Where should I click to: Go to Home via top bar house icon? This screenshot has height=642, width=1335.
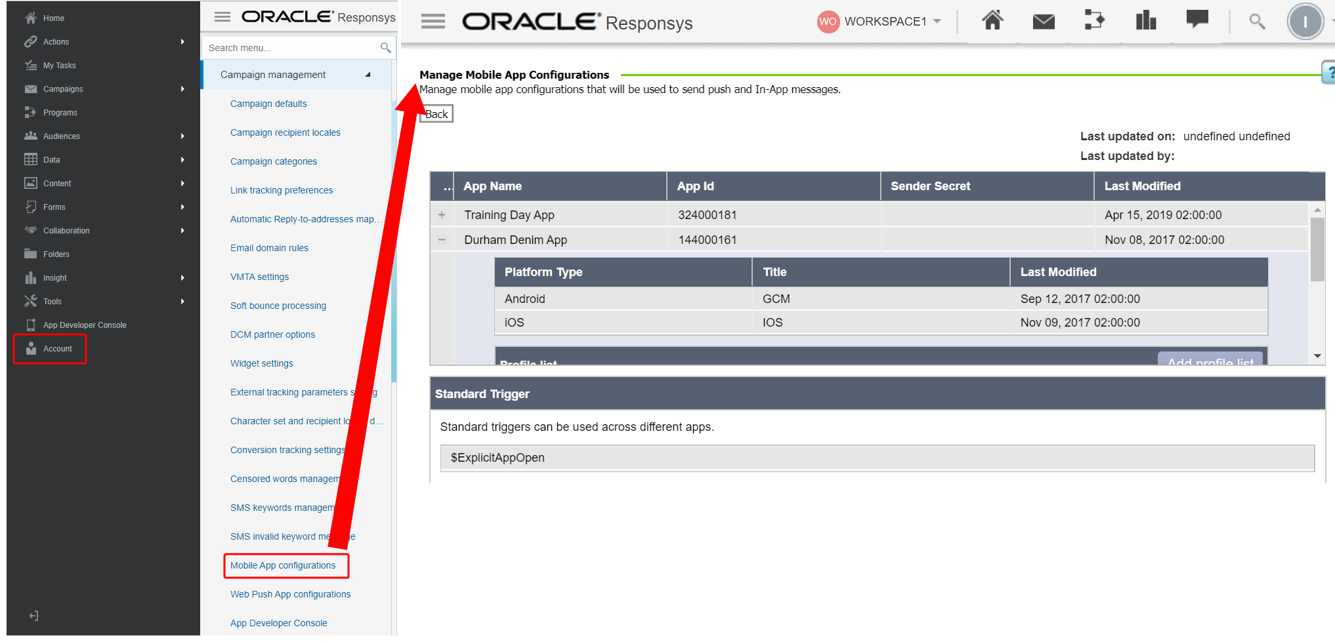[992, 21]
